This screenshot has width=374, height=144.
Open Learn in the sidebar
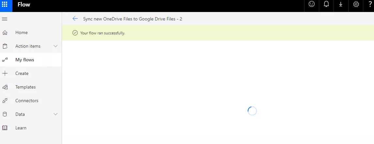21,128
